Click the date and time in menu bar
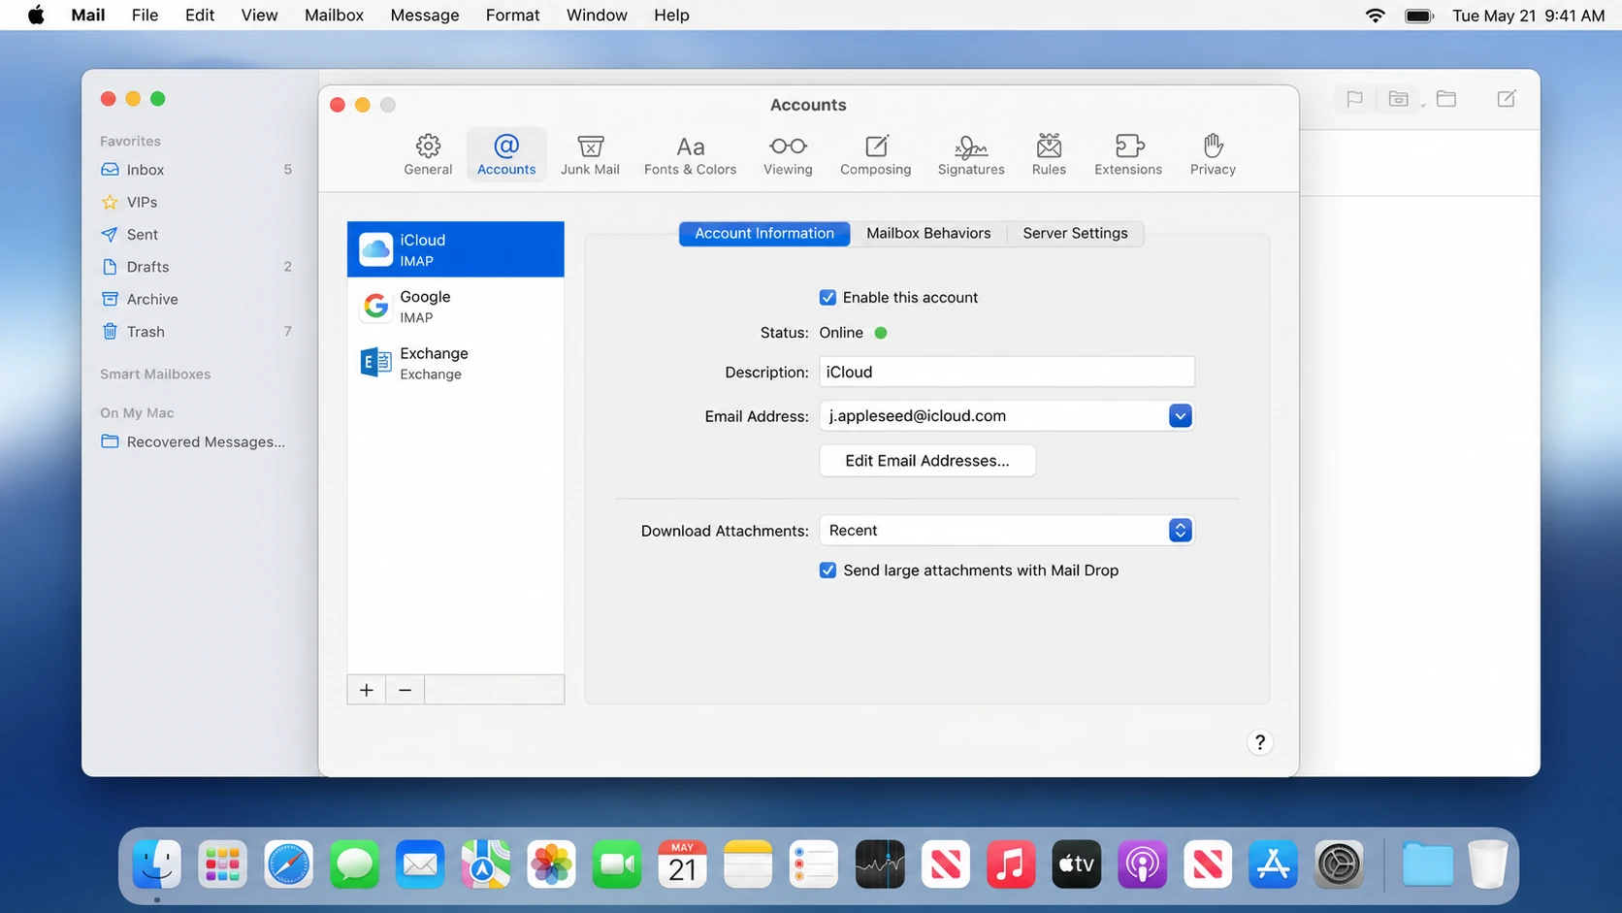Viewport: 1622px width, 913px height. (1529, 15)
